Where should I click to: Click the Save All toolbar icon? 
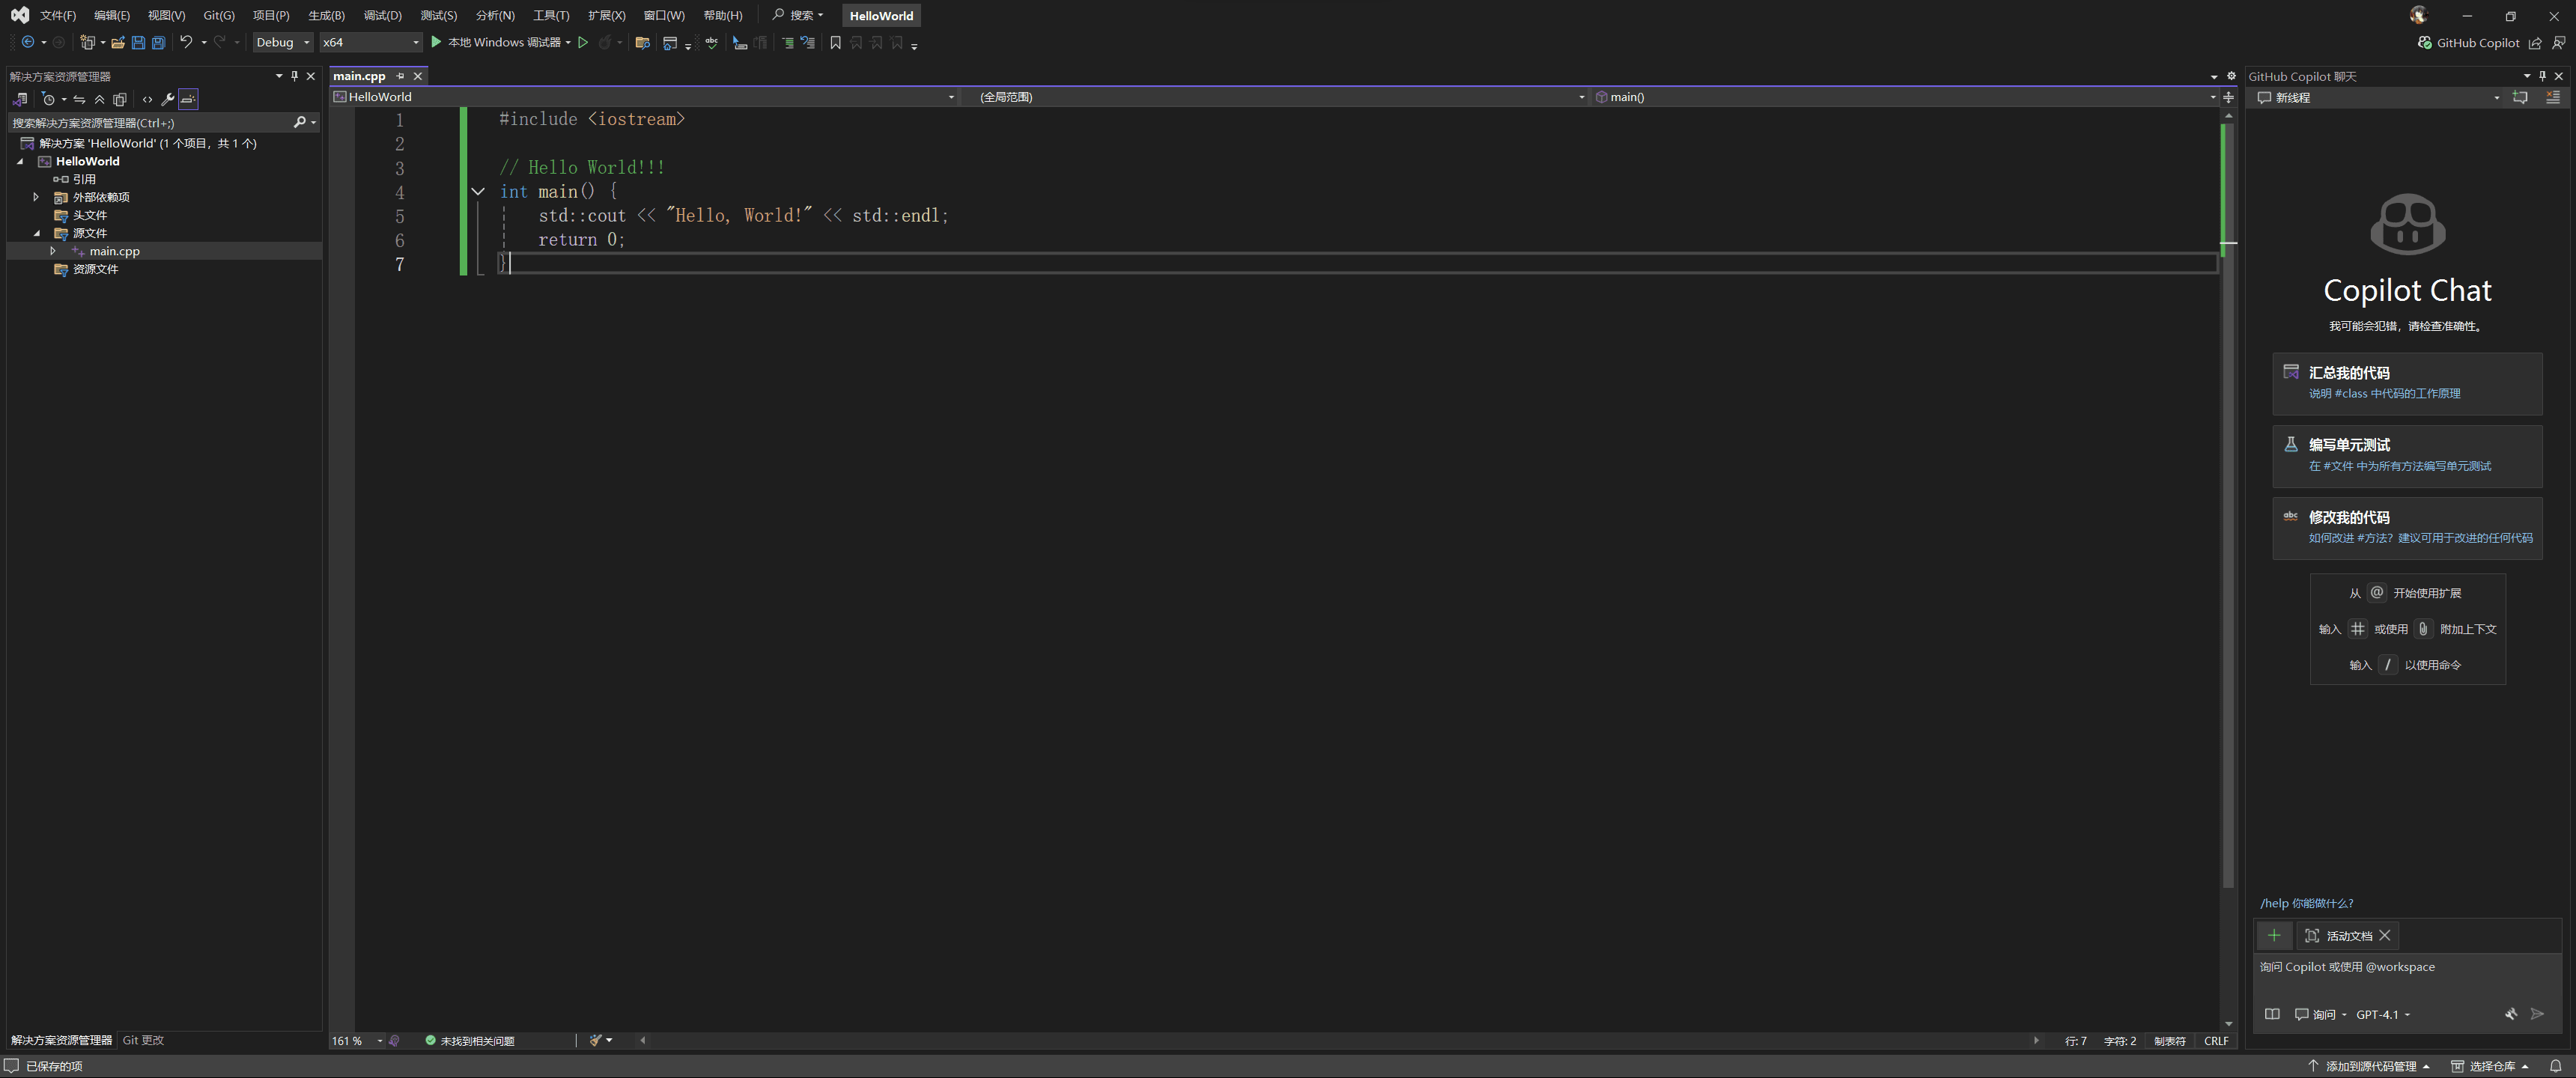158,42
